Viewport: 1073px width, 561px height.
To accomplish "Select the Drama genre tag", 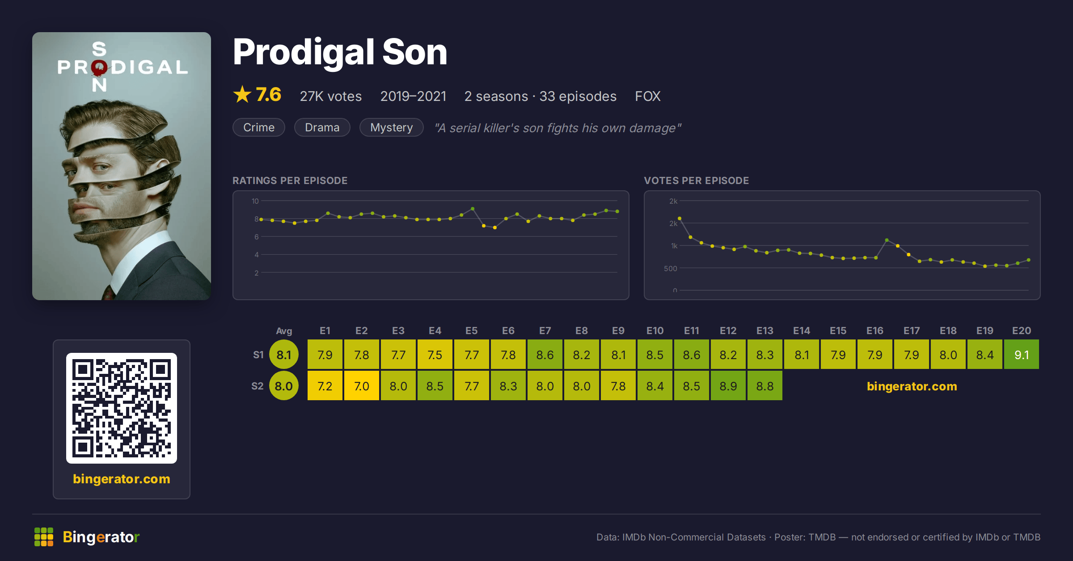I will (322, 127).
